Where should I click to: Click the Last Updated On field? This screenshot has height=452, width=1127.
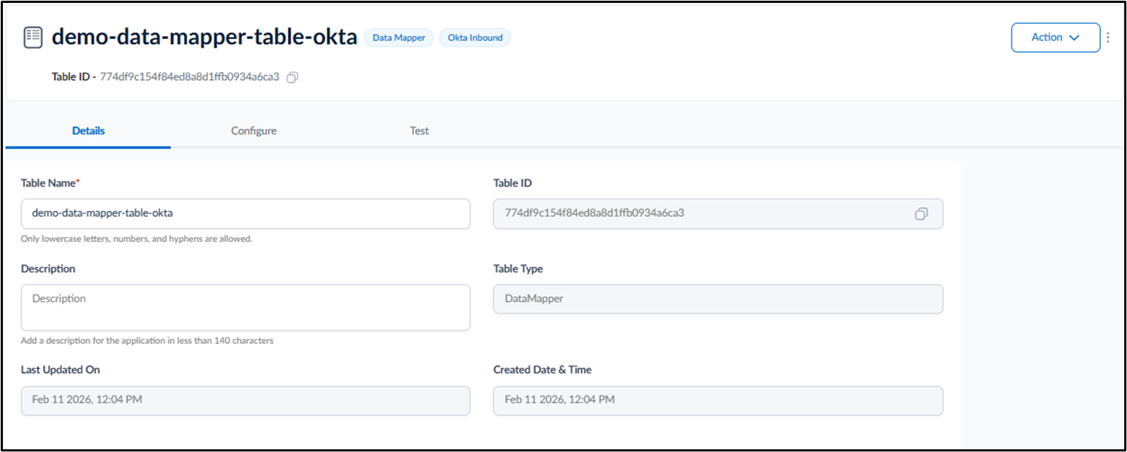tap(245, 400)
